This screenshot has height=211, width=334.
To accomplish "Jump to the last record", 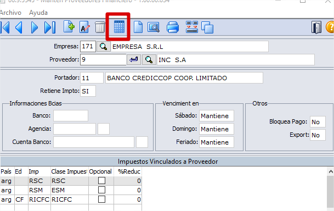I will click(50, 27).
